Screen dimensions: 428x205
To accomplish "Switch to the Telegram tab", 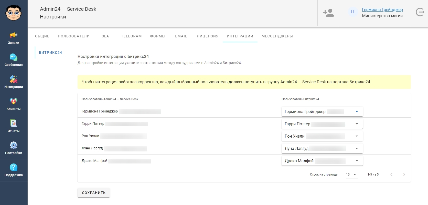I will (131, 36).
